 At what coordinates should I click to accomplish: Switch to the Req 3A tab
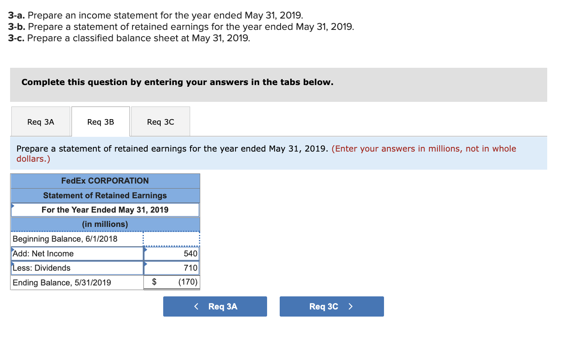(x=41, y=121)
